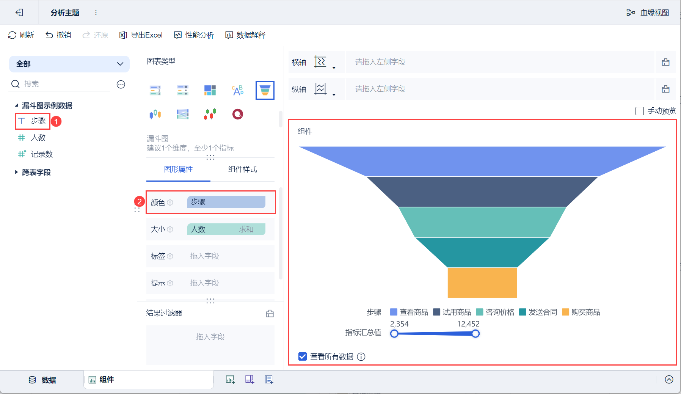Open the gear settings beside 大小
681x394 pixels.
170,229
